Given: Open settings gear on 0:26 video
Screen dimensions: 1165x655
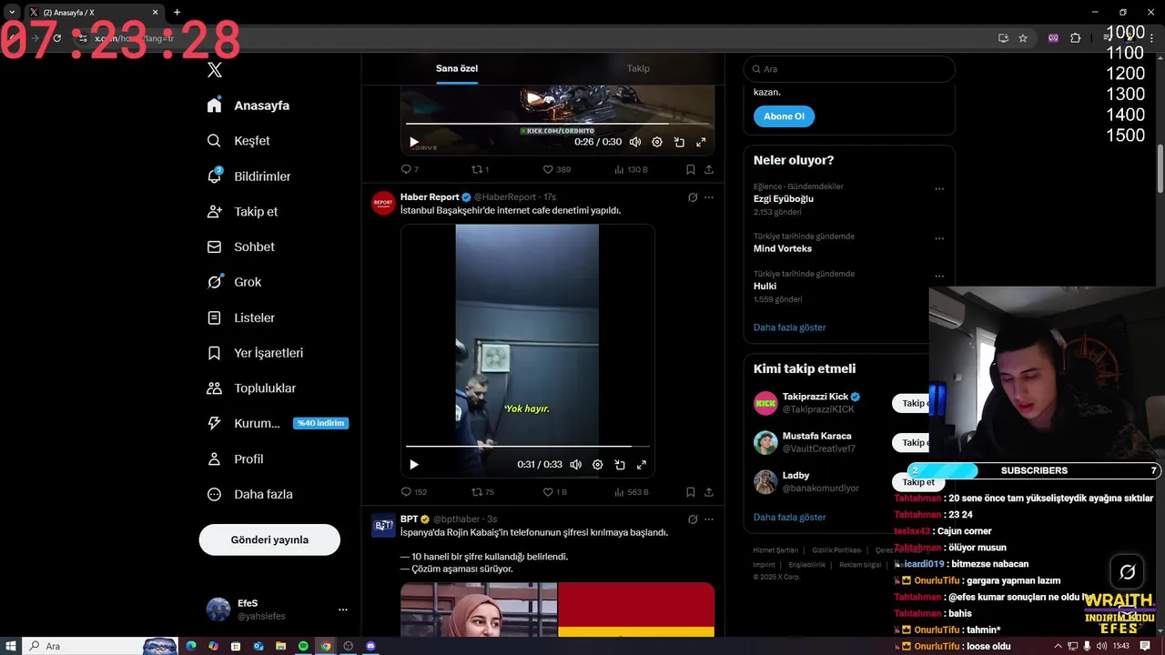Looking at the screenshot, I should click(x=657, y=142).
